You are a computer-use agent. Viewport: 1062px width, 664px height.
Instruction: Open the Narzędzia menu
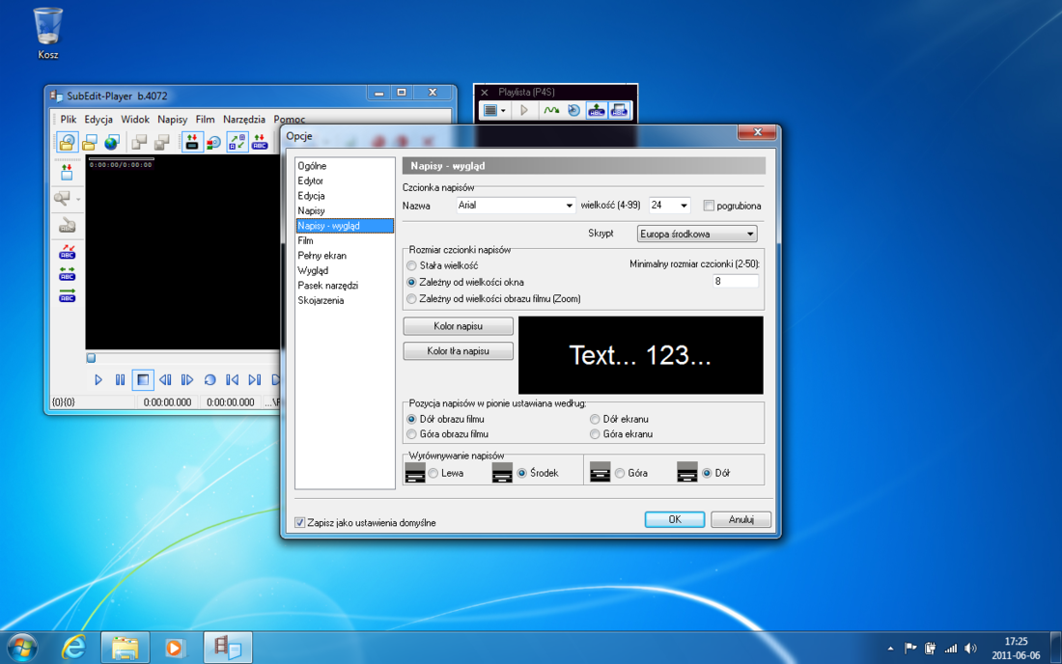[244, 119]
